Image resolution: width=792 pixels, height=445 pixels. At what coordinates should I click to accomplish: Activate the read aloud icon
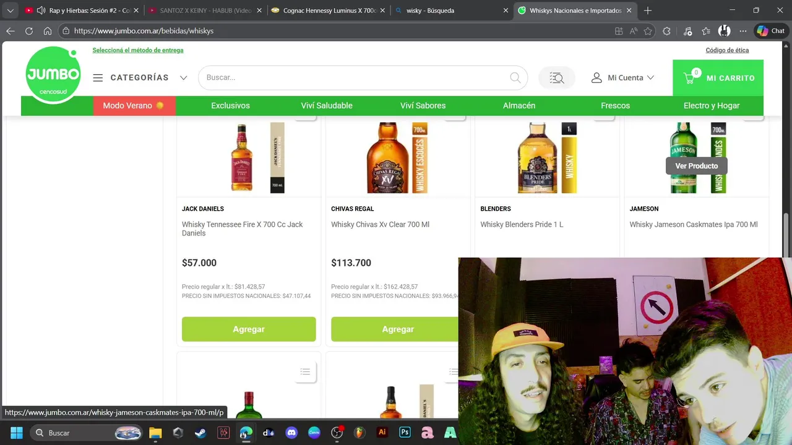(634, 31)
